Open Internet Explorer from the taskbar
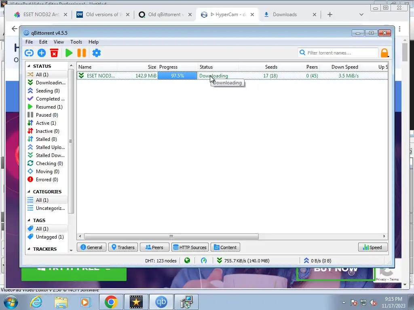 36,302
